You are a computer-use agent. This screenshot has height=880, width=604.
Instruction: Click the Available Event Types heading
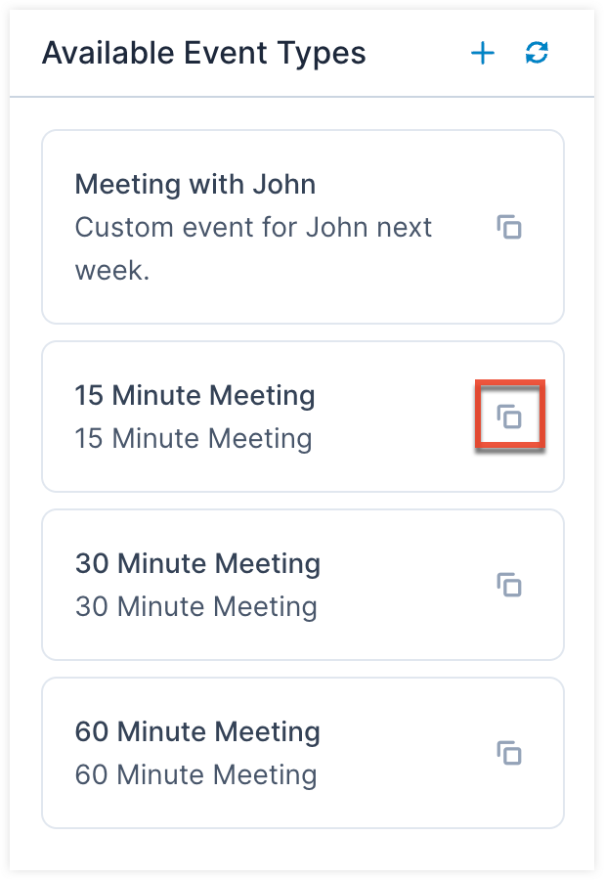pyautogui.click(x=203, y=53)
